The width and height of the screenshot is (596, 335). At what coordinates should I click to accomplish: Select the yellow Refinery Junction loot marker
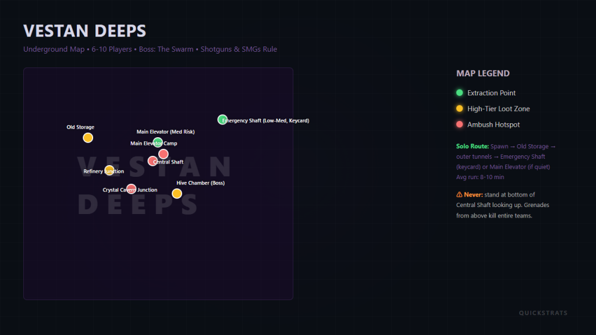[x=109, y=170]
